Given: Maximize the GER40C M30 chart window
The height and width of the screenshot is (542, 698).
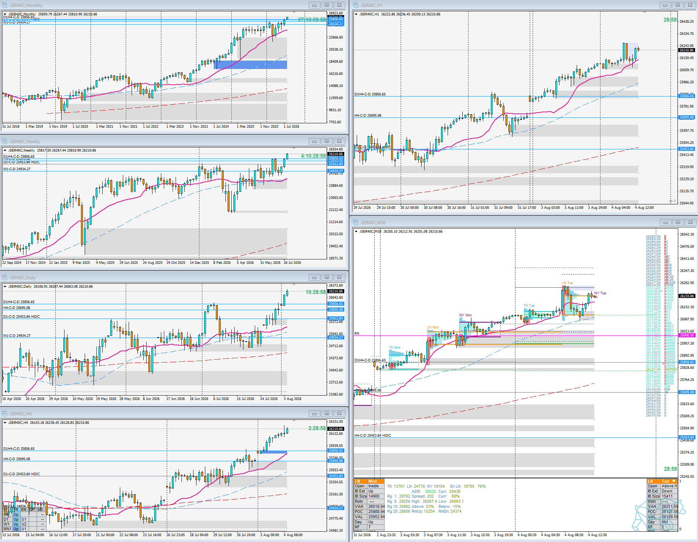Looking at the screenshot, I should (677, 222).
